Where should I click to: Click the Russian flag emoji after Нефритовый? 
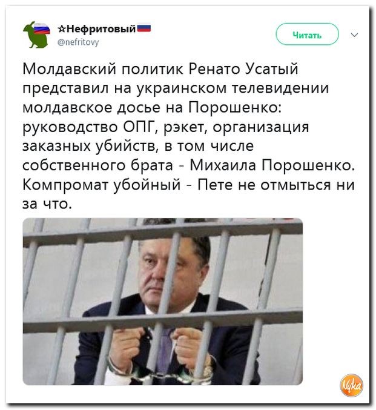tap(144, 28)
